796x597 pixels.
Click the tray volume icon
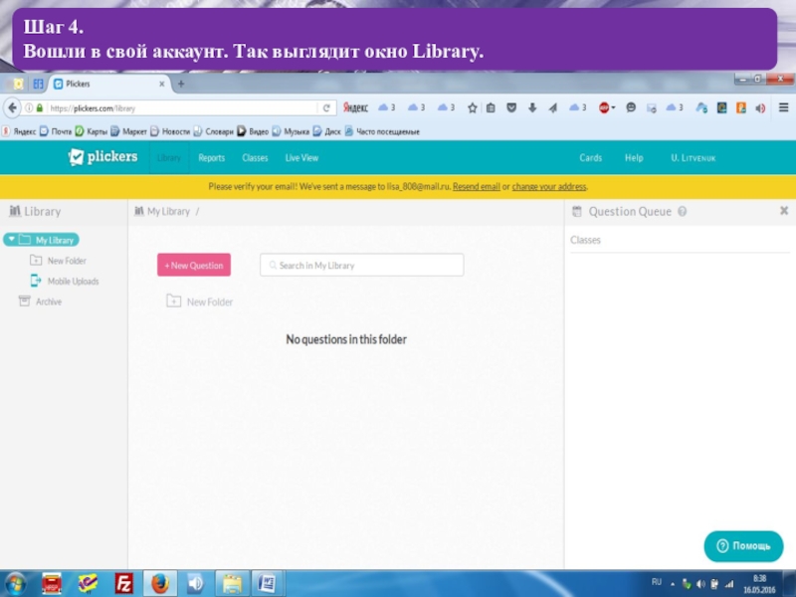pos(700,584)
